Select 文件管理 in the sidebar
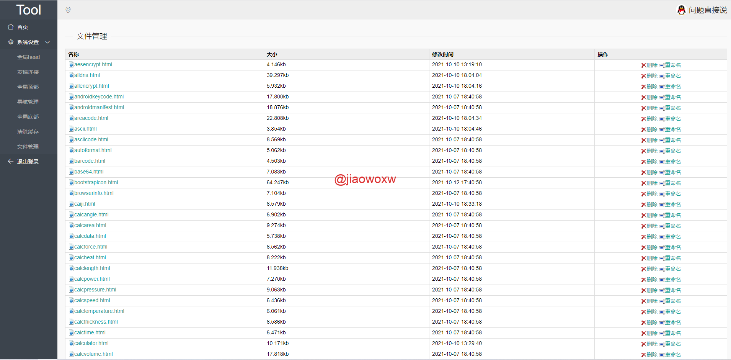The width and height of the screenshot is (731, 360). [x=28, y=147]
